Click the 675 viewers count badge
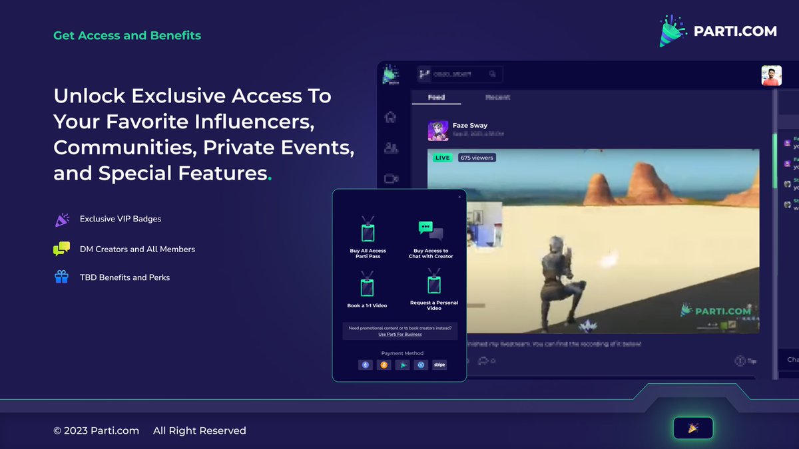The height and width of the screenshot is (449, 799). pos(477,158)
